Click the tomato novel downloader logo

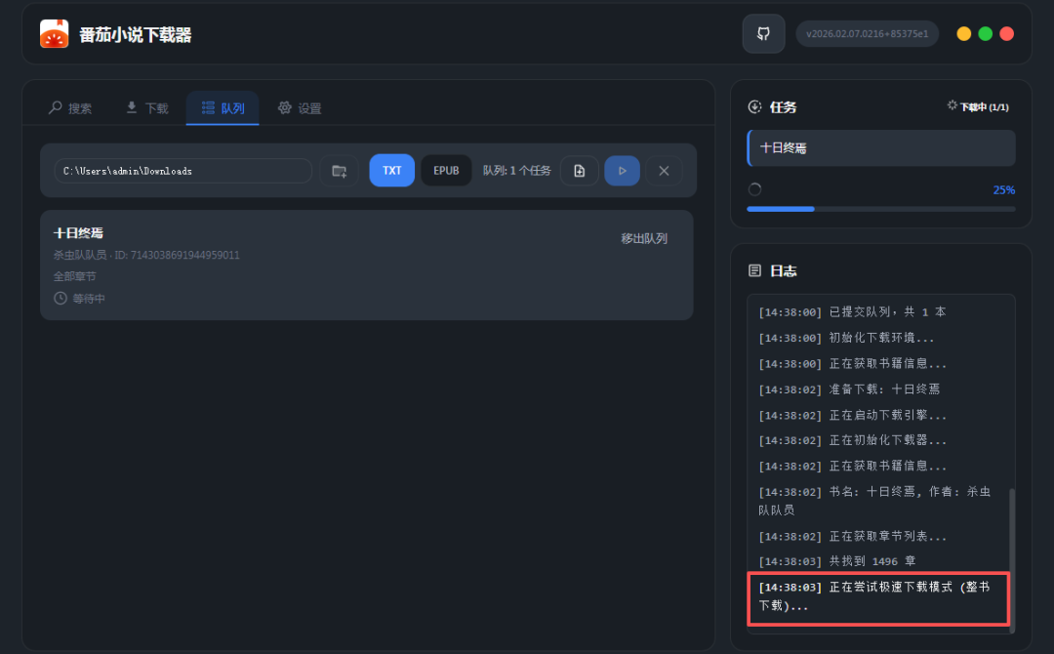[x=55, y=33]
